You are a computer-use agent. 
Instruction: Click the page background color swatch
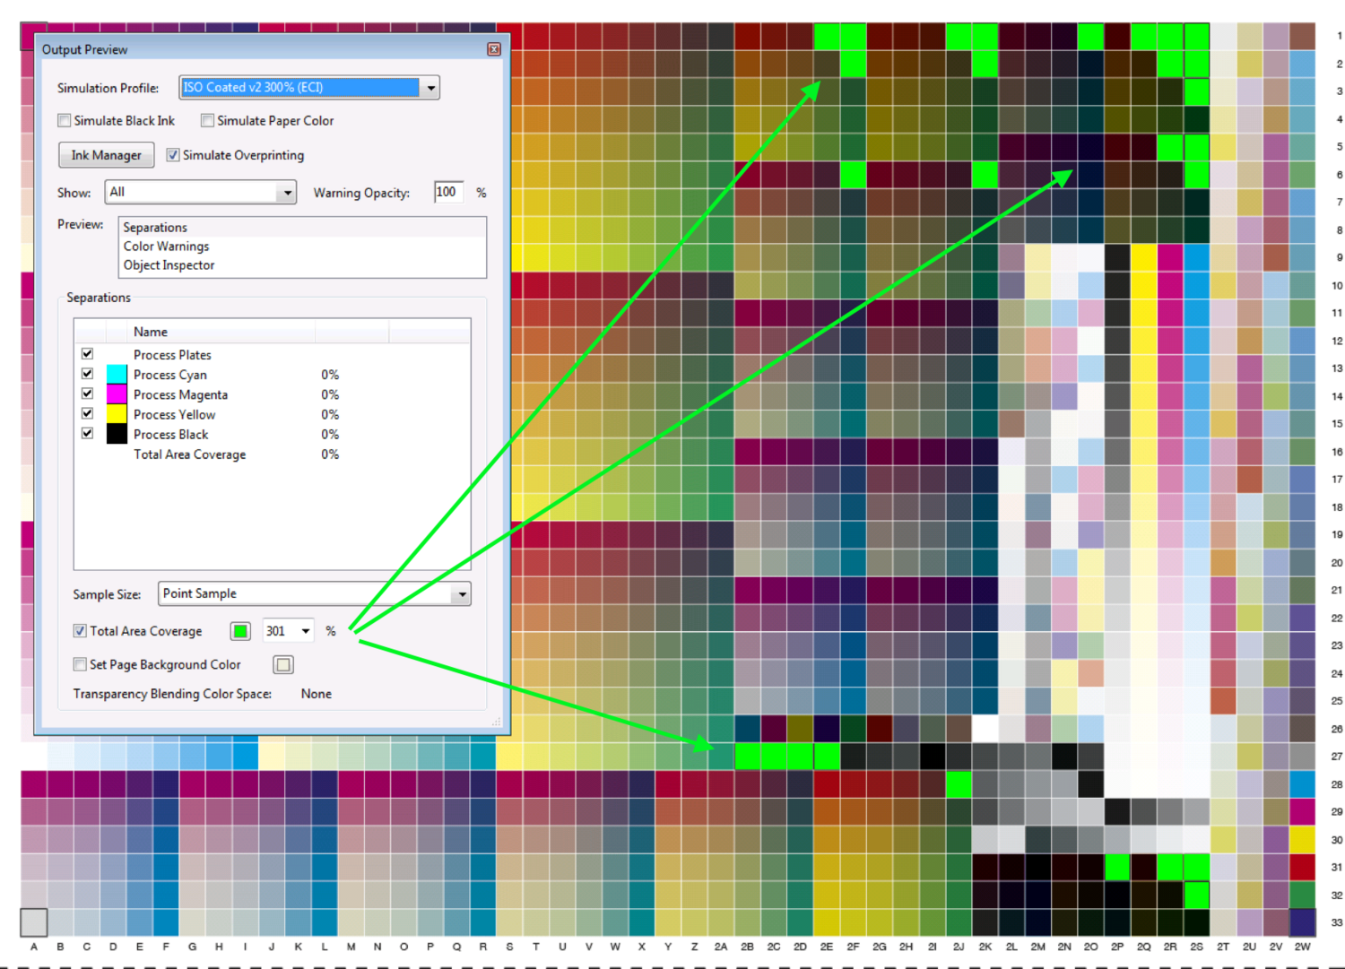(283, 664)
